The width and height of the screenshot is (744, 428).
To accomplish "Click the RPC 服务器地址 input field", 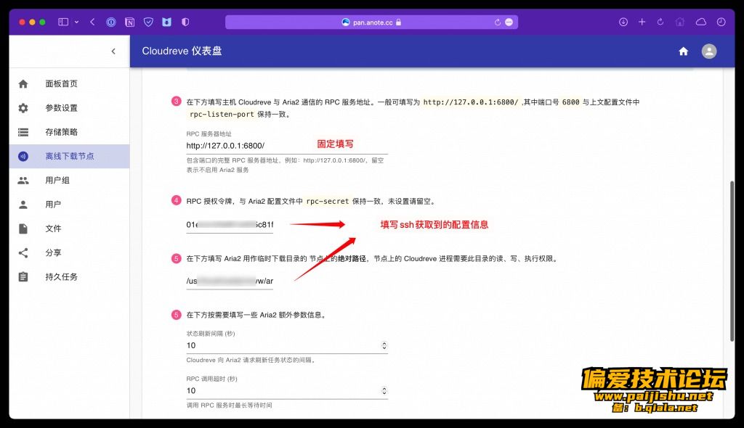I will [286, 146].
